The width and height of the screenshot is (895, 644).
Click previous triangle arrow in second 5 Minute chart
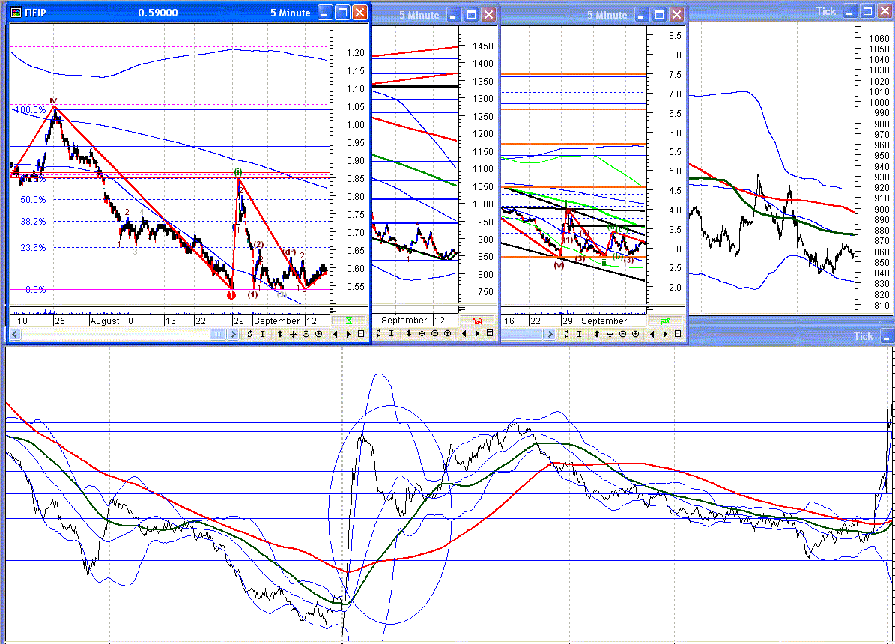(x=464, y=333)
